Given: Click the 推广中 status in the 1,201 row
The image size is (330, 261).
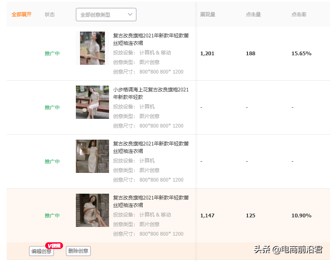Looking at the screenshot, I should pos(52,53).
